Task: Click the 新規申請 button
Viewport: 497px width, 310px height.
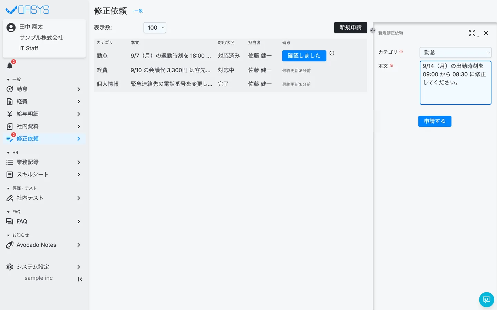Action: (x=351, y=28)
